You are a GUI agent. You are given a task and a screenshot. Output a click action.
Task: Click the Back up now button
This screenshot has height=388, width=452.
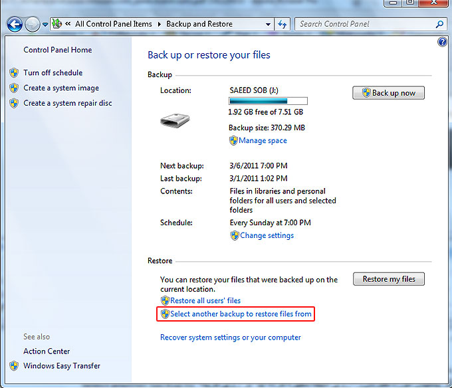(x=388, y=93)
